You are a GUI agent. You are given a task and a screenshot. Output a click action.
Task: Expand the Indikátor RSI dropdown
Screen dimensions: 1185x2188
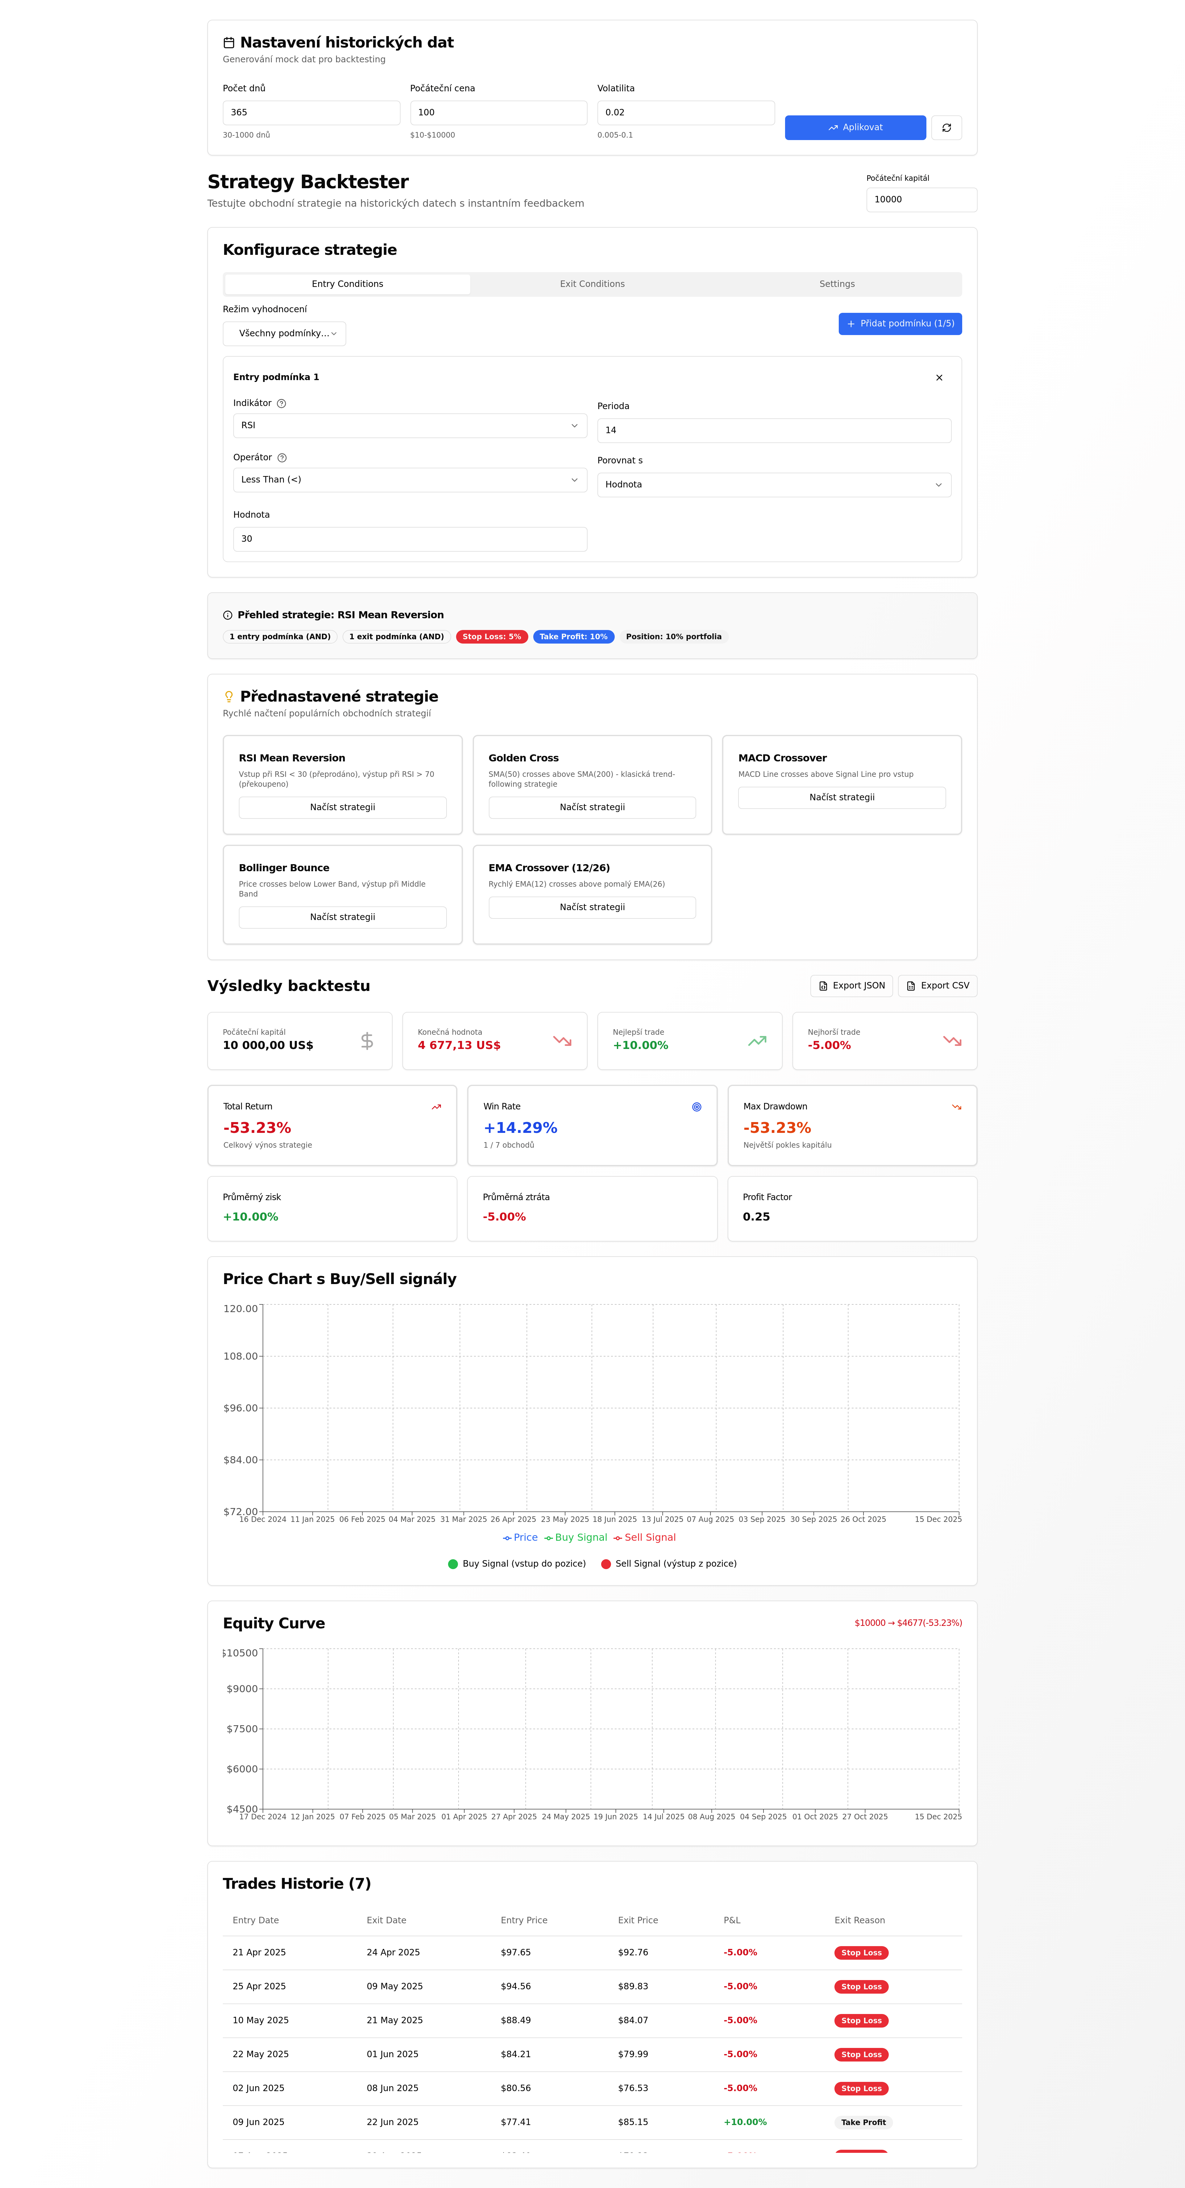(410, 425)
